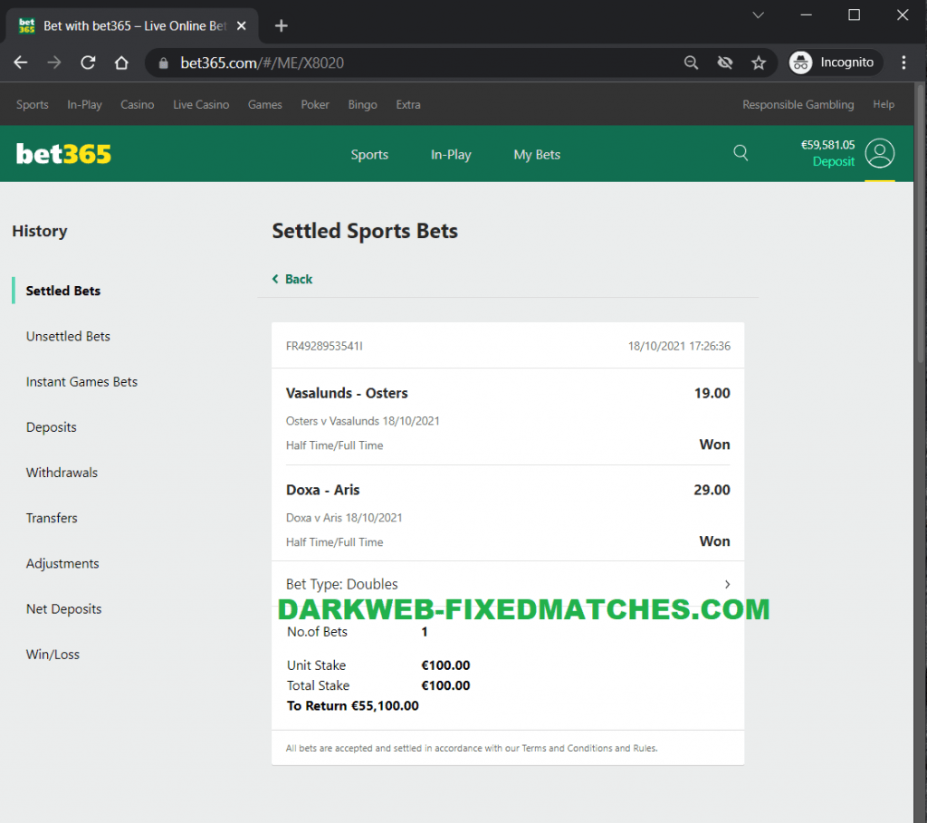Open Withdrawals history

[x=62, y=473]
